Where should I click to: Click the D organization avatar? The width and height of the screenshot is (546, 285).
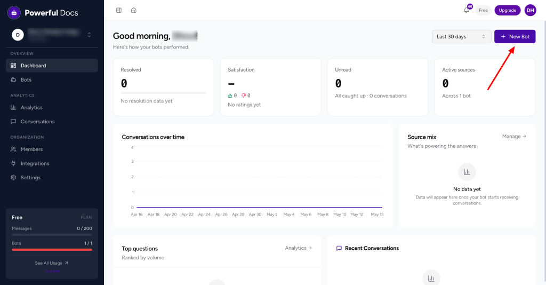[x=18, y=35]
